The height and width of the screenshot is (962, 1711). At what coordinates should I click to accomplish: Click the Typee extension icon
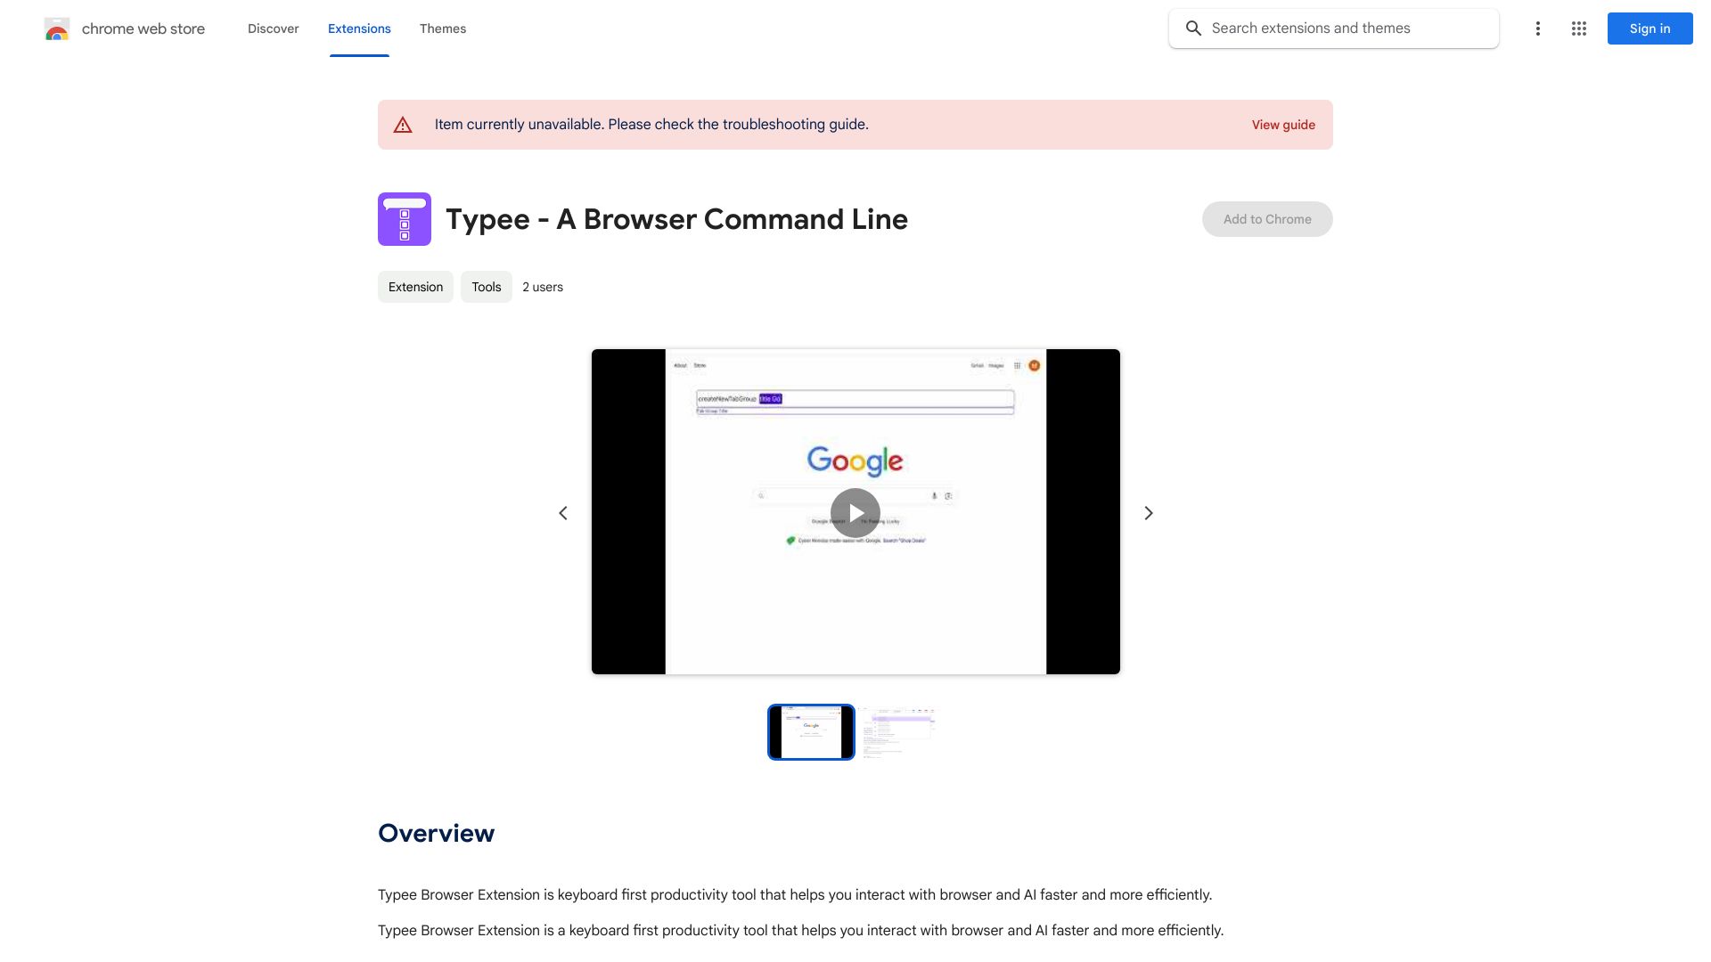[x=405, y=218]
